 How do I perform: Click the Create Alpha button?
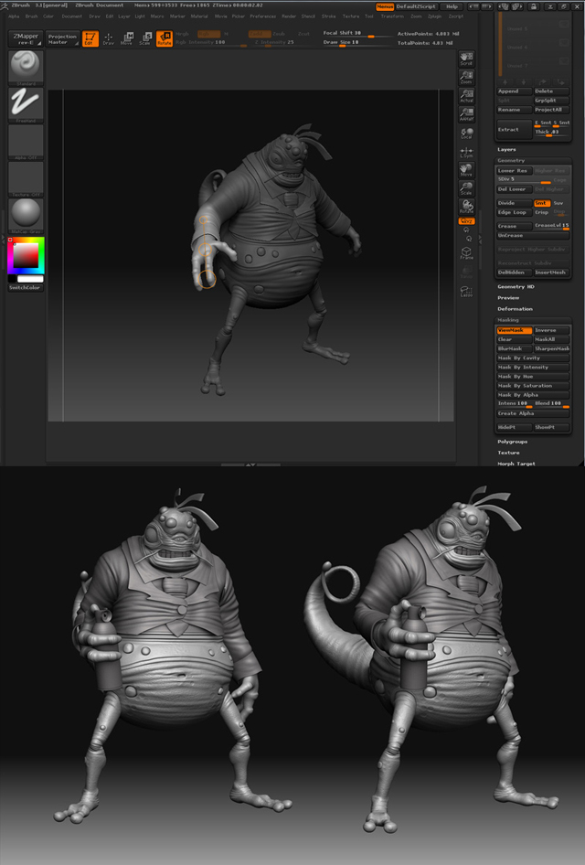click(533, 413)
